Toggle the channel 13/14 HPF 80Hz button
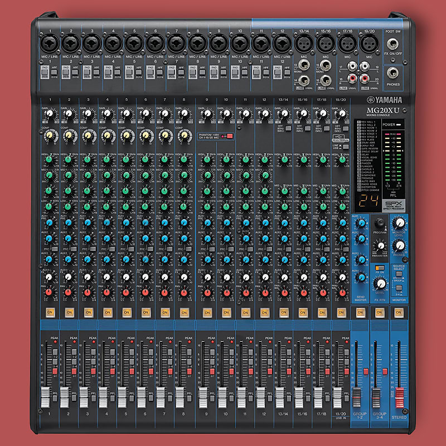Viewport: 446px width, 446px height. click(x=288, y=128)
